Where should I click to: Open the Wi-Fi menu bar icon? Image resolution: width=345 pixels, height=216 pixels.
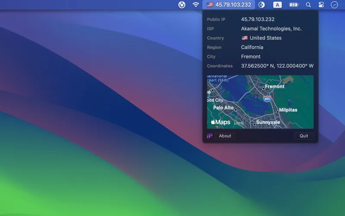tap(196, 5)
